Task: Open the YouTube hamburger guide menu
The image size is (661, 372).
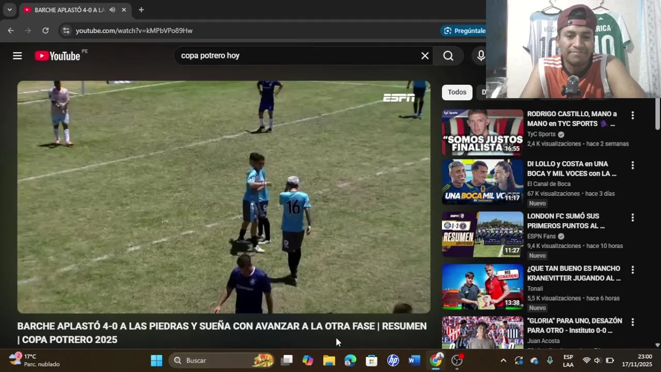Action: point(18,56)
